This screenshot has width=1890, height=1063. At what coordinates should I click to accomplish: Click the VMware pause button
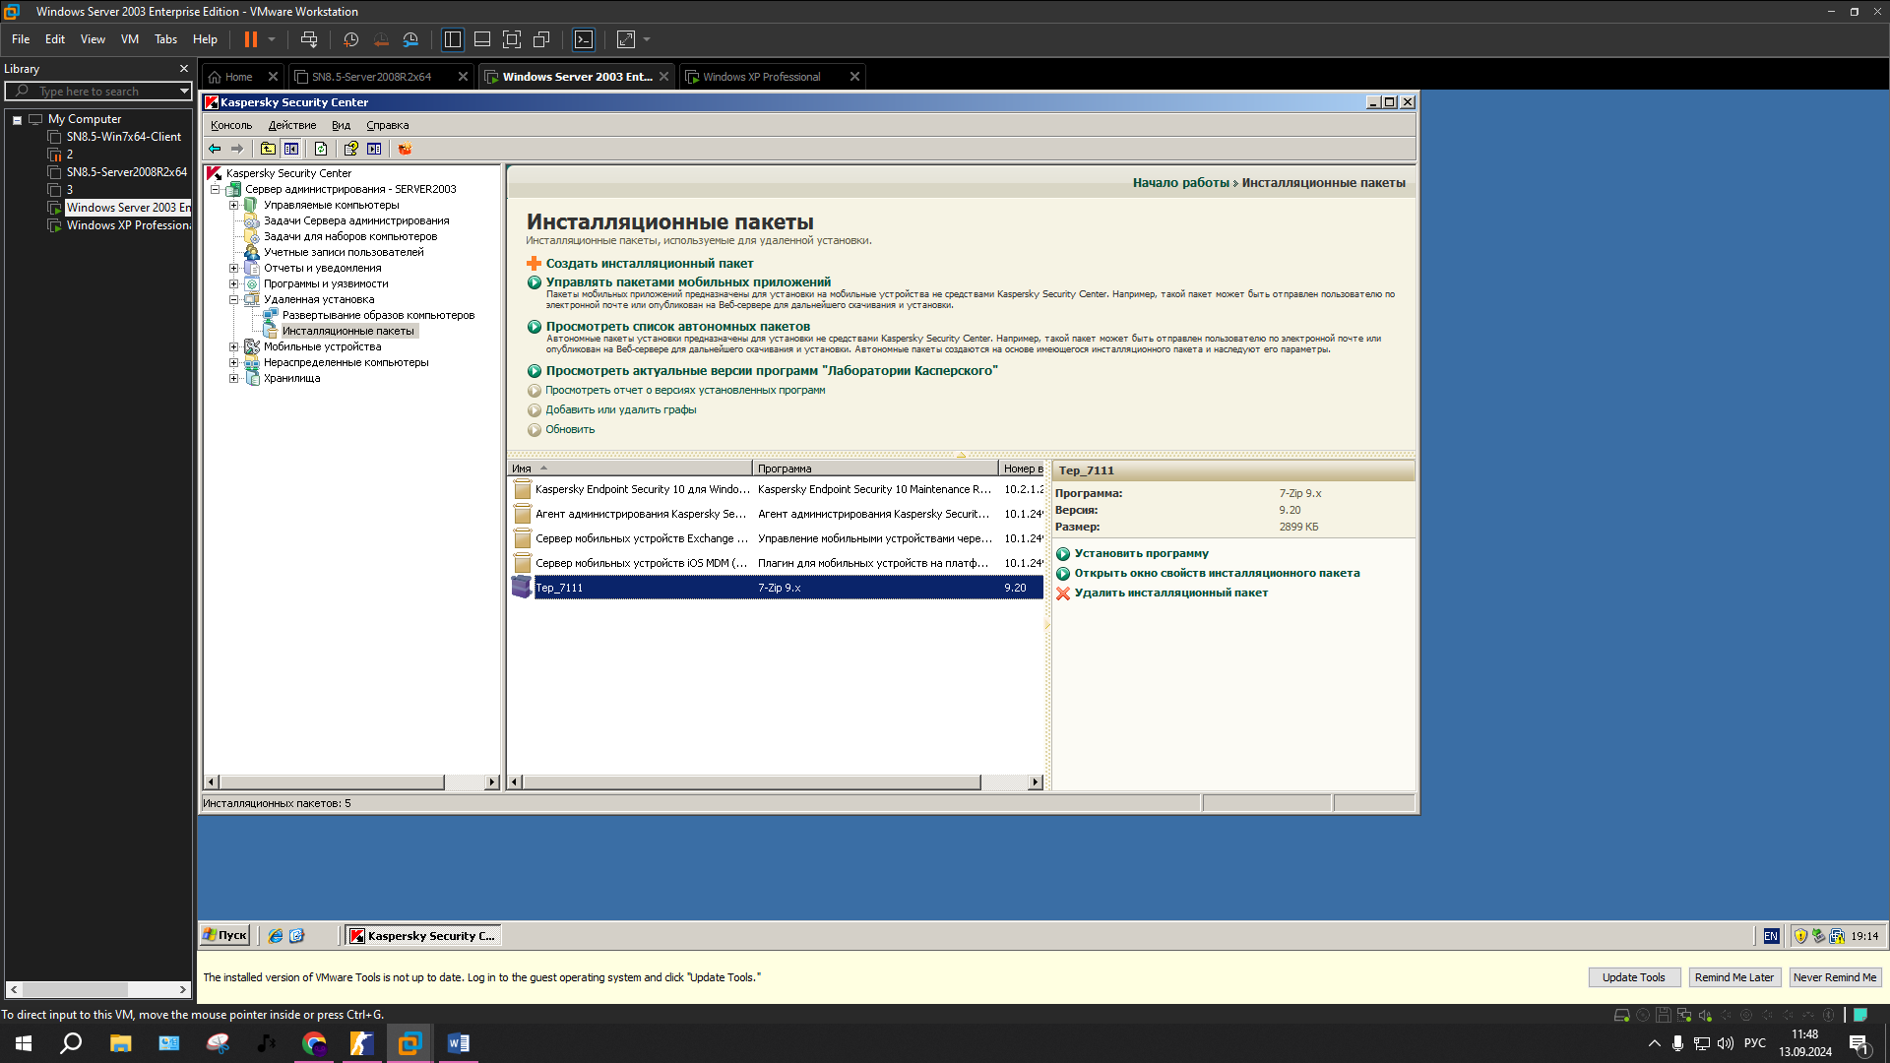click(x=251, y=39)
